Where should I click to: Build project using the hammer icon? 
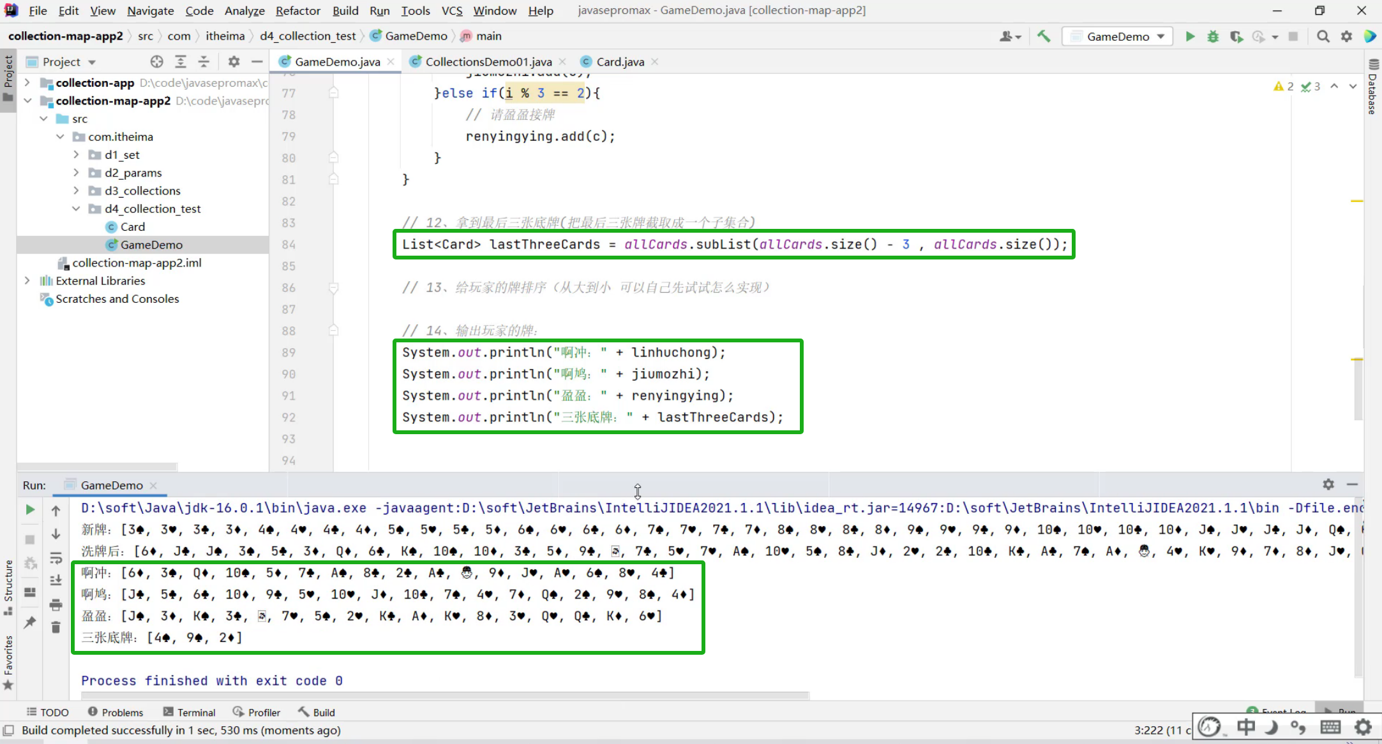(1044, 36)
